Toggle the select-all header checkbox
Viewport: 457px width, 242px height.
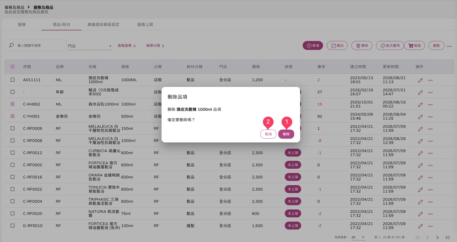(x=13, y=66)
